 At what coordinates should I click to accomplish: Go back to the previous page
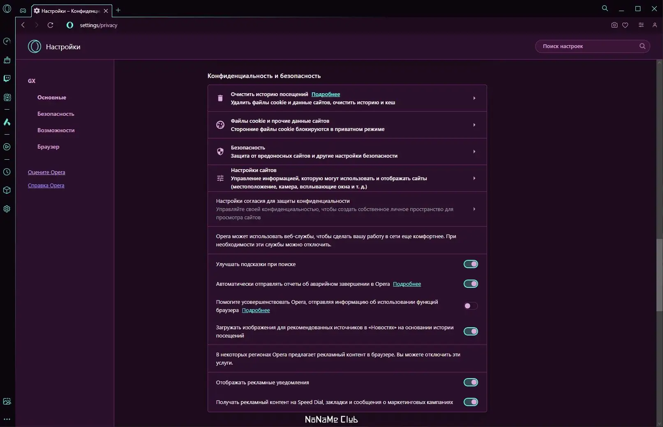[23, 25]
